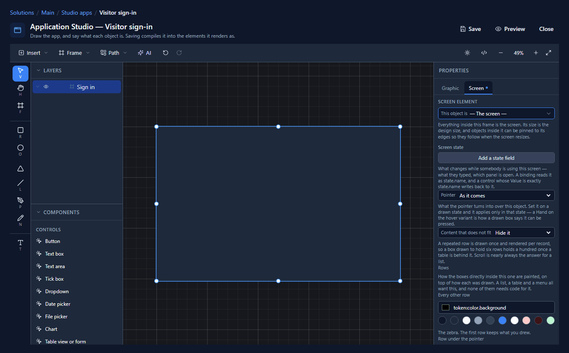Open Solutions in the breadcrumb
Viewport: 569px width, 353px height.
click(22, 13)
